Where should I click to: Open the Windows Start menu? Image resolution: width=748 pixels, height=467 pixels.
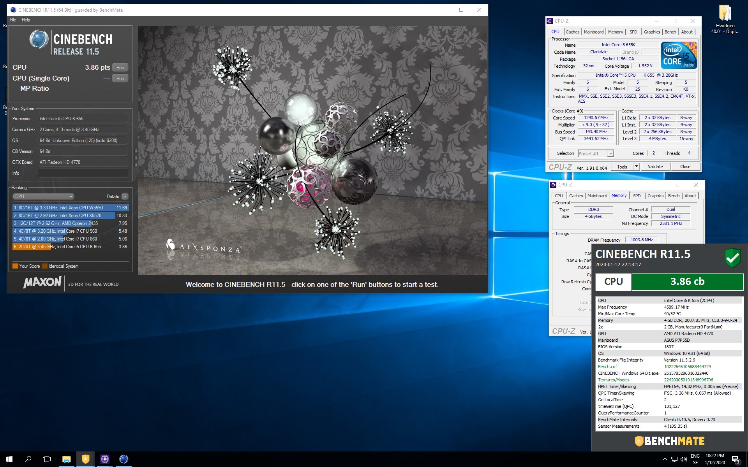(x=9, y=459)
